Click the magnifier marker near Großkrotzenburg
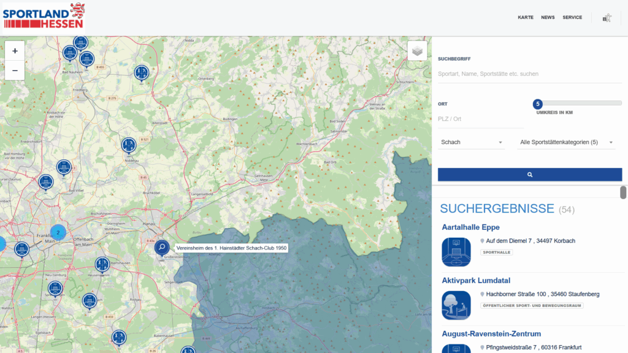The image size is (628, 353). coord(162,248)
